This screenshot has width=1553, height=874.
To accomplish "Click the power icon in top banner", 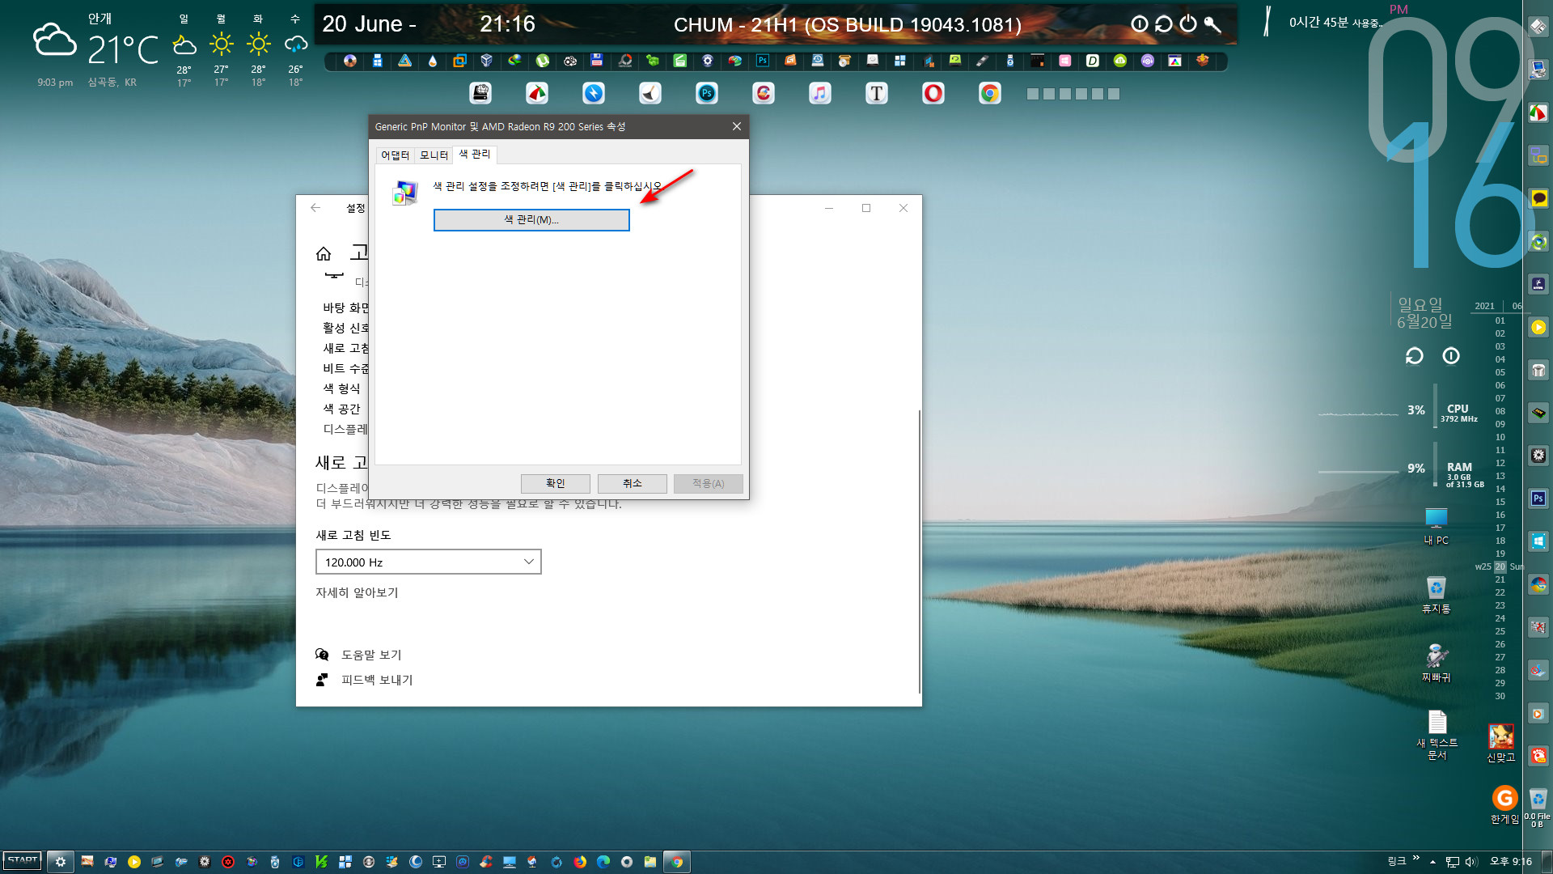I will click(1187, 24).
